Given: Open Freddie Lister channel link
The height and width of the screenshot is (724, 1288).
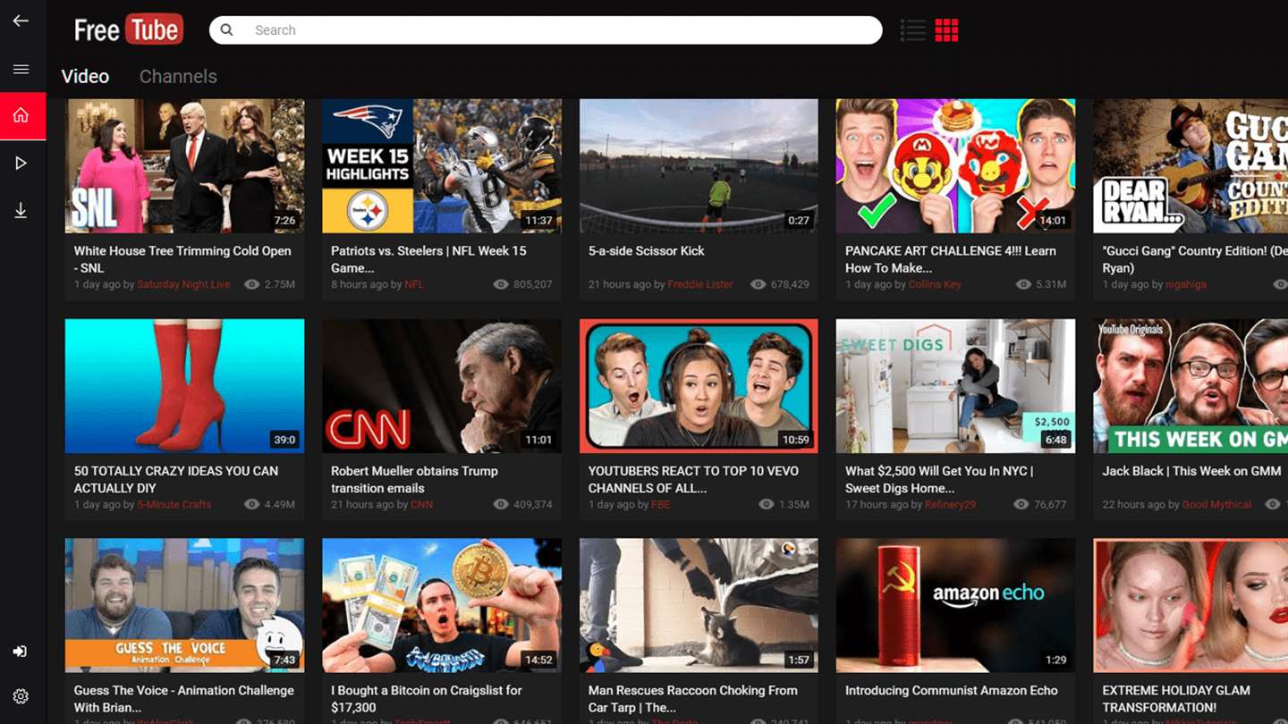Looking at the screenshot, I should [x=700, y=284].
